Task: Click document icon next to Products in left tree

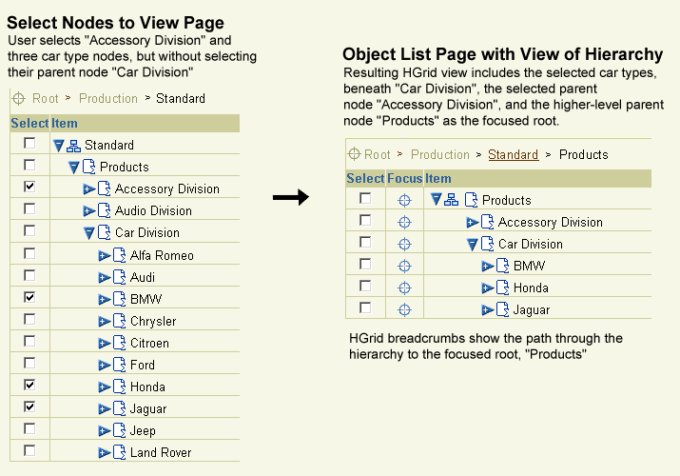Action: [x=88, y=167]
